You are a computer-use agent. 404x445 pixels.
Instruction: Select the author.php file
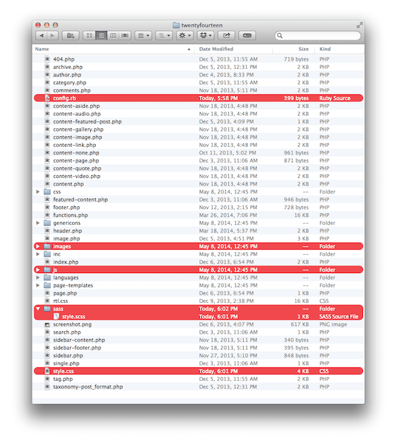[199, 75]
